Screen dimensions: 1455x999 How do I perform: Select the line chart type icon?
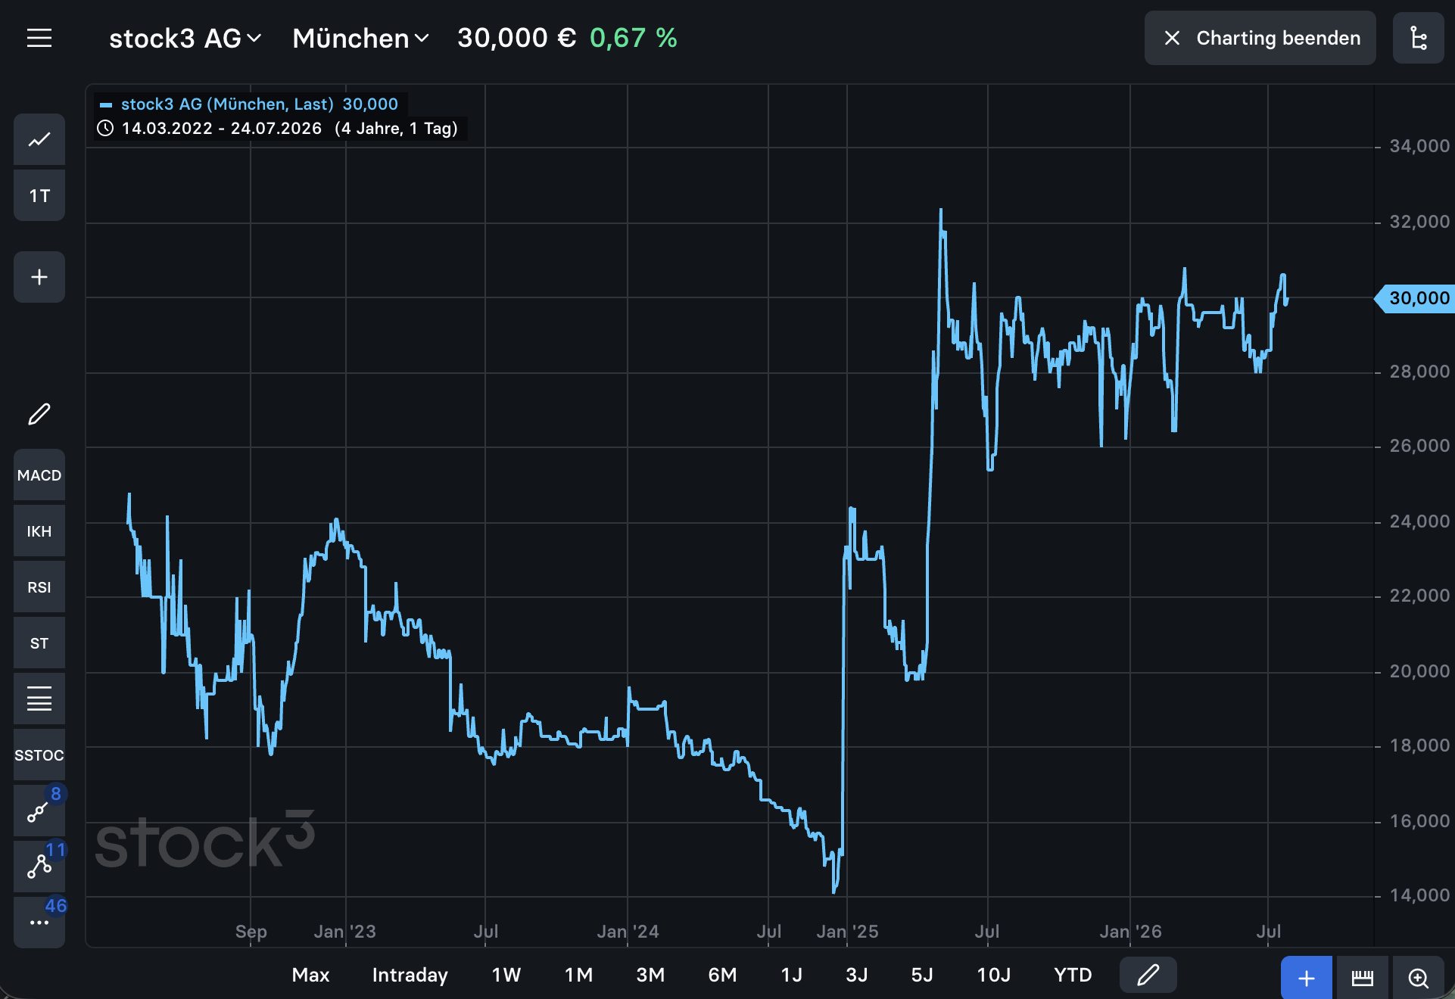point(39,139)
